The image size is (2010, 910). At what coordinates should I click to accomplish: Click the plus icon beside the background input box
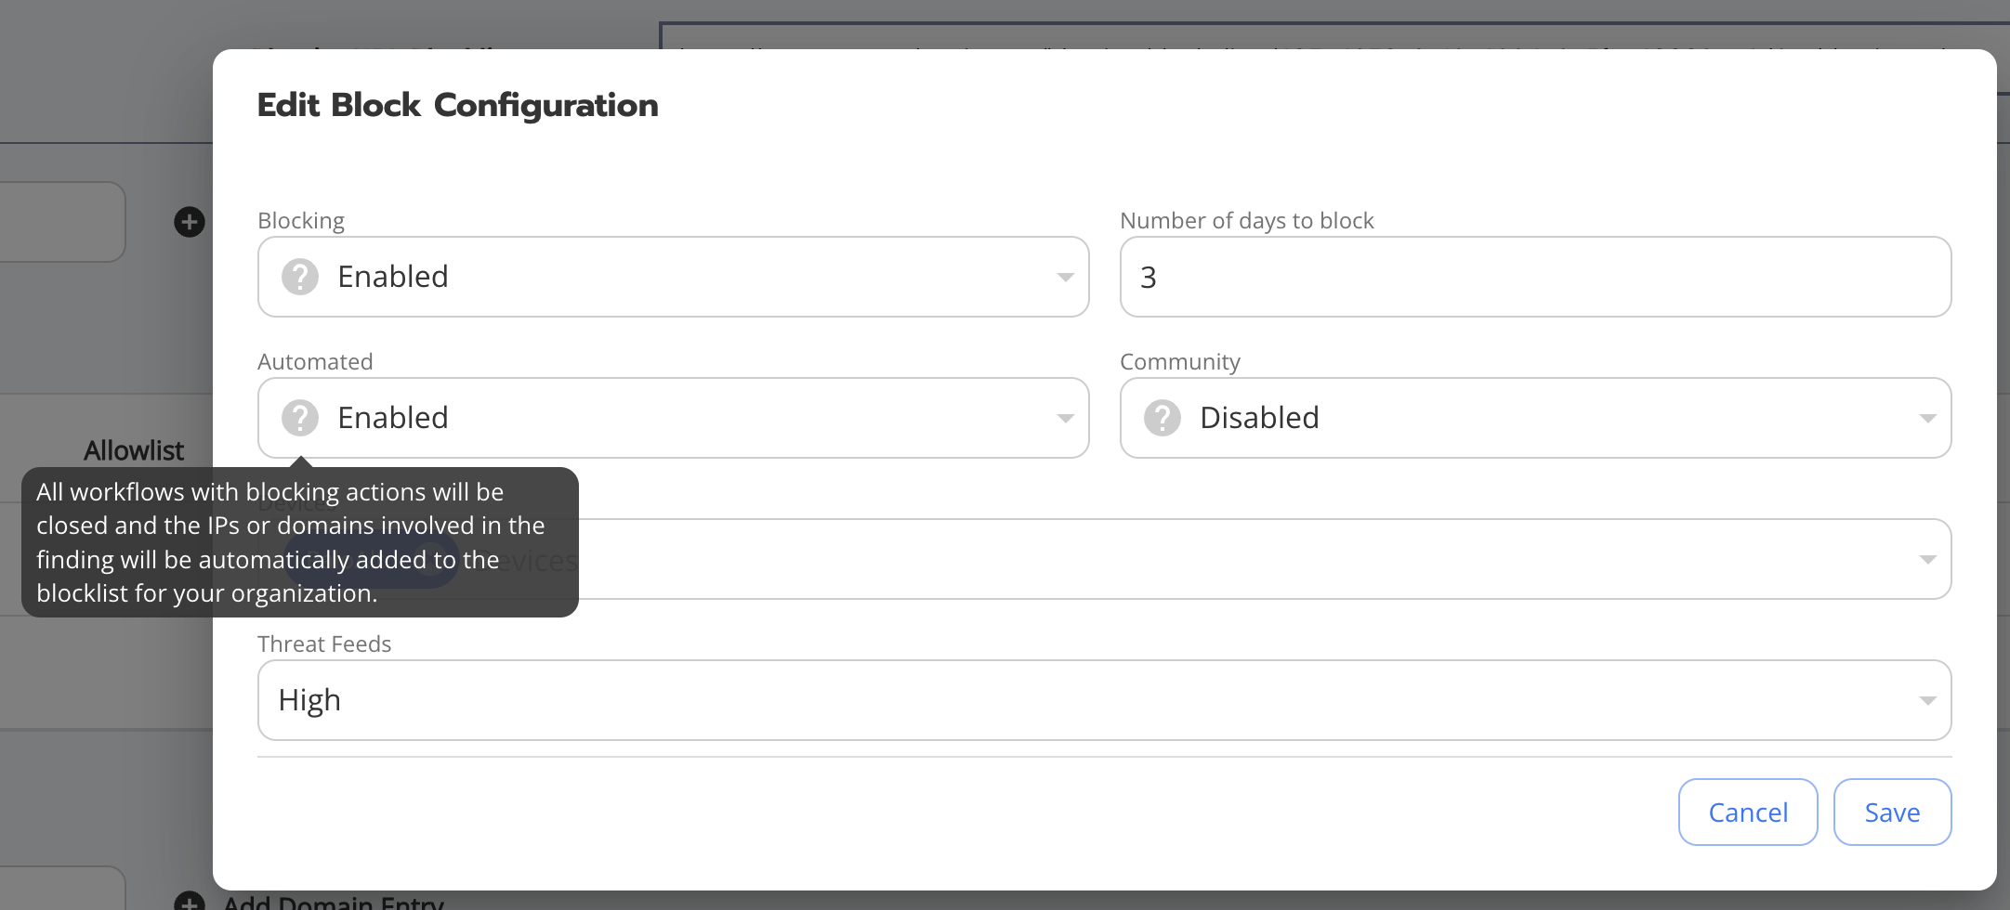190,222
